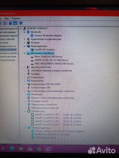Click the Процессоры chip icon
This screenshot has height=158, width=119.
(x=29, y=111)
